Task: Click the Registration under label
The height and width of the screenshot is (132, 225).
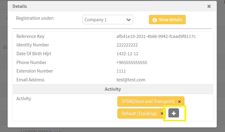Action: tap(35, 18)
